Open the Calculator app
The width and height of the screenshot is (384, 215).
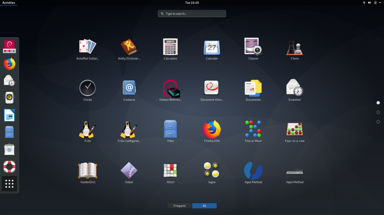point(170,49)
